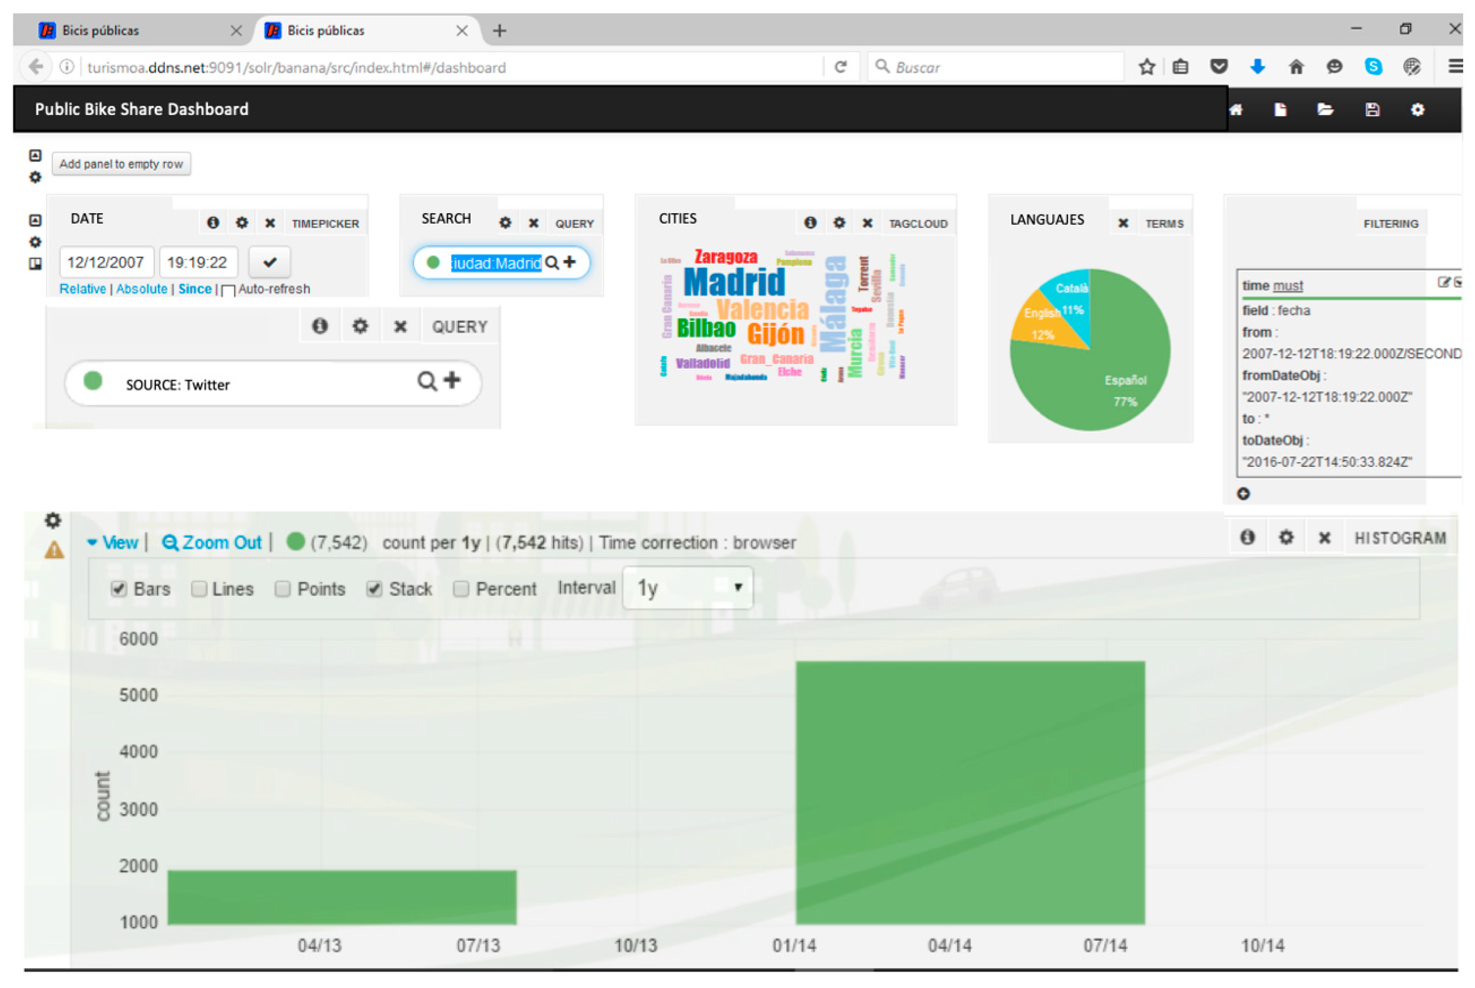Click Zoom Out on the histogram

[x=212, y=542]
